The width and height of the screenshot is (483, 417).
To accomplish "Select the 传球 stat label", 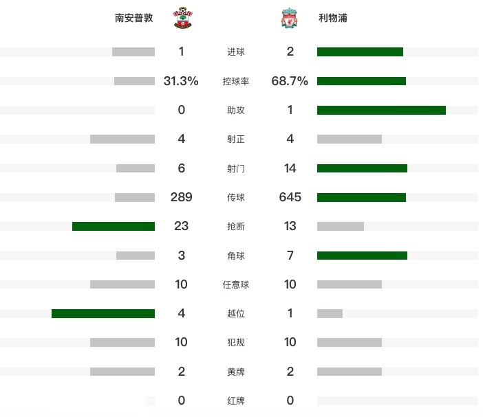I will point(235,197).
